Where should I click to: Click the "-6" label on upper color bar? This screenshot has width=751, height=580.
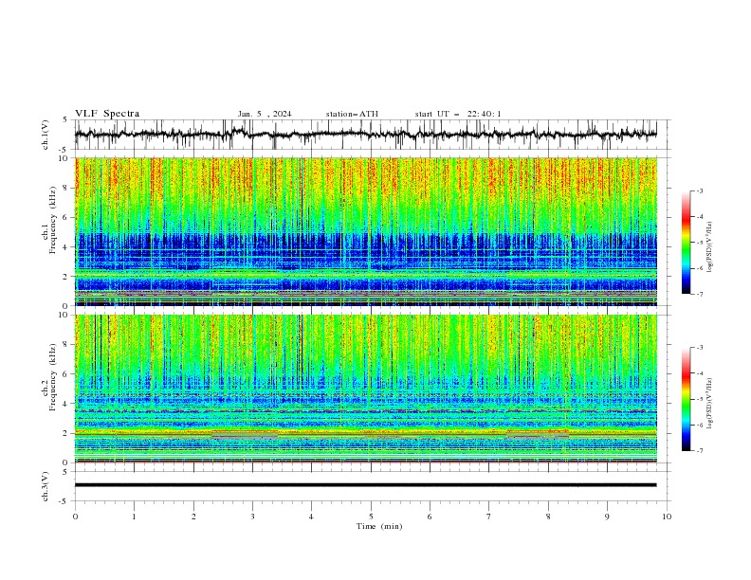(699, 268)
